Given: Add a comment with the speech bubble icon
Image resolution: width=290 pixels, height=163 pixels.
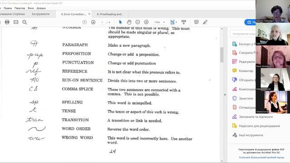Looking at the screenshot, I should pyautogui.click(x=196, y=22).
